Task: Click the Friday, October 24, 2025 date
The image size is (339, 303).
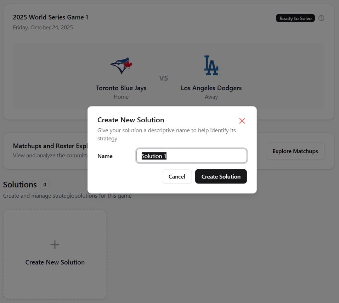Action: click(x=43, y=27)
